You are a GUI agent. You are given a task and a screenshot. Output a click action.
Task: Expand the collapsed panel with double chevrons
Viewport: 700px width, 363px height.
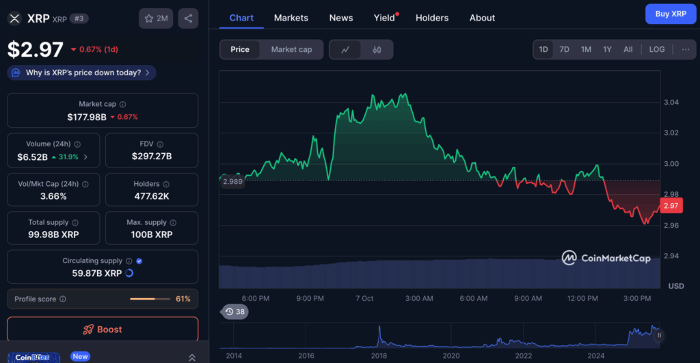coord(192,357)
